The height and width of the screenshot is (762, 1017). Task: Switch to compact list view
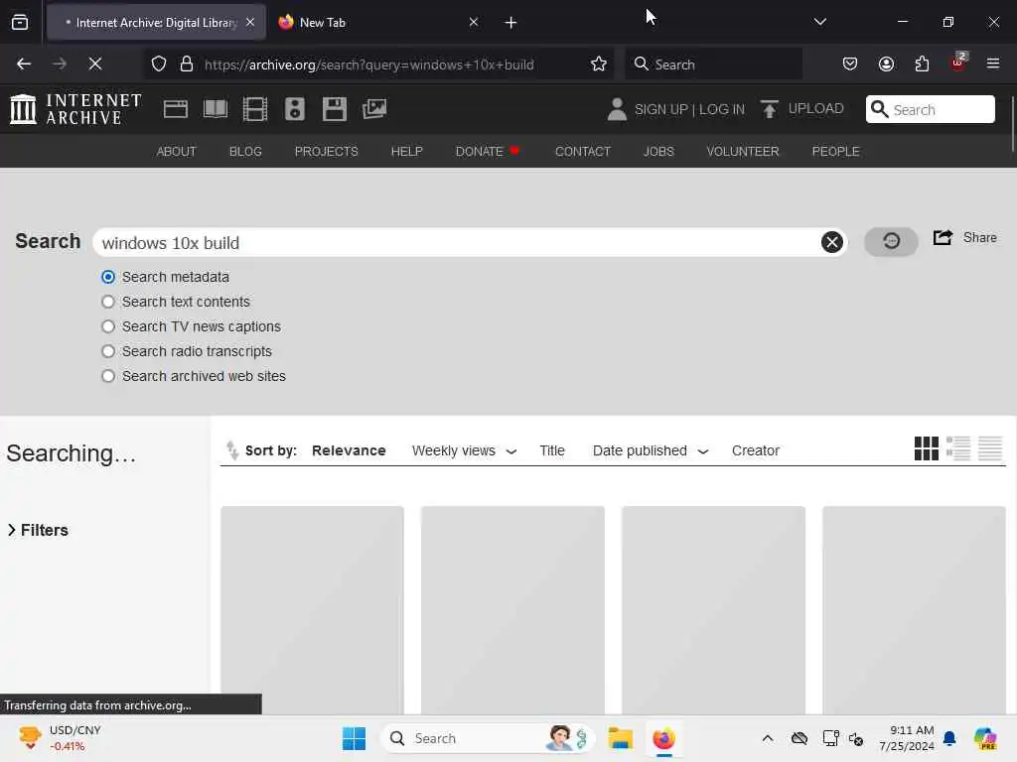[x=990, y=448]
